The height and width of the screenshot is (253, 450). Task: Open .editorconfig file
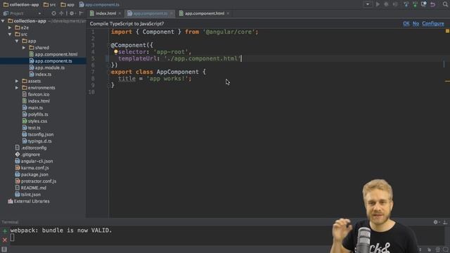tap(34, 148)
